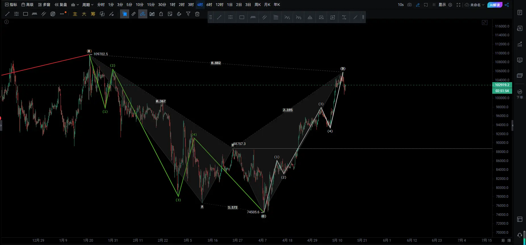Viewport: 526px width, 245px height.
Task: Delete drawings with trash icon
Action: 197,14
